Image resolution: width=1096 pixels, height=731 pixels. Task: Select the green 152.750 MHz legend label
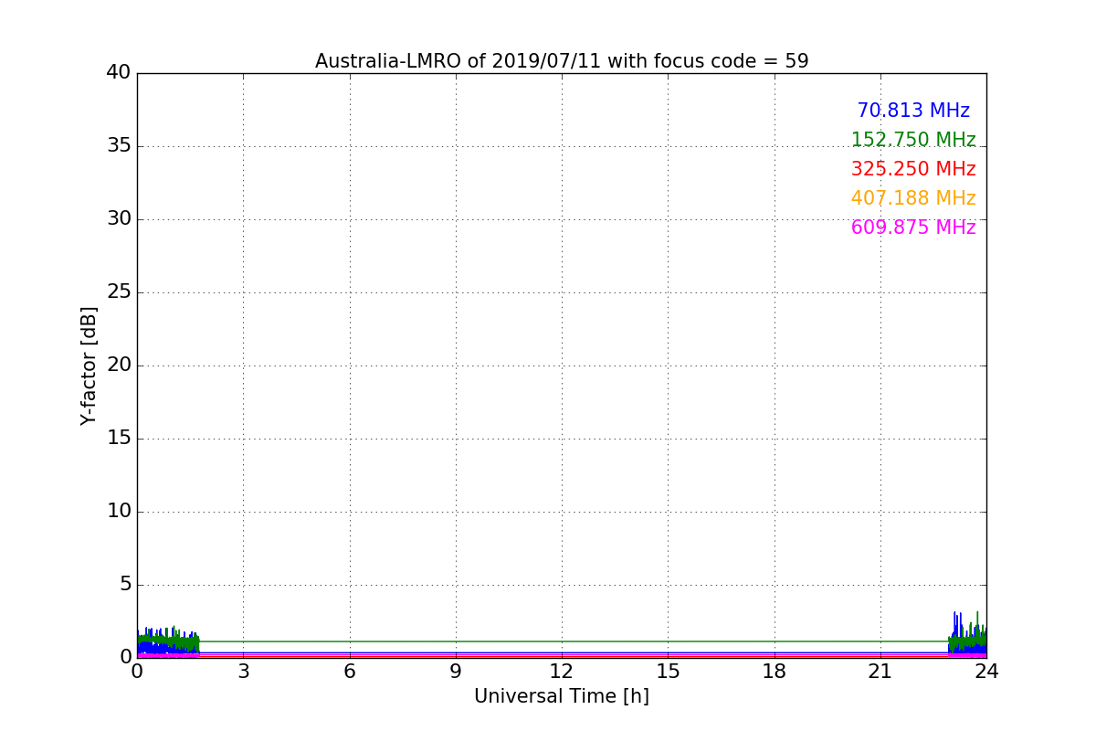pos(913,140)
